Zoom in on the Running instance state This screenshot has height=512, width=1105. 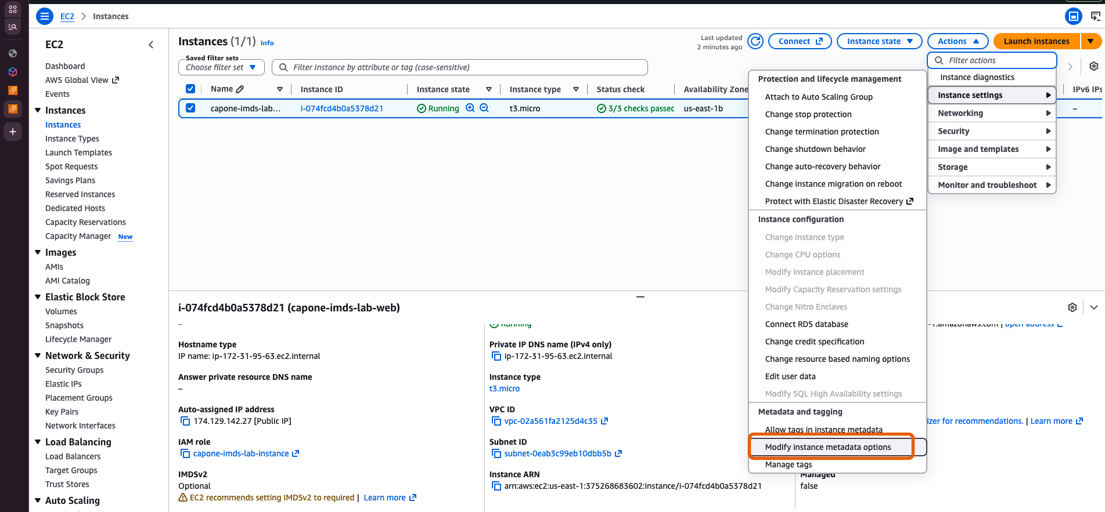click(470, 108)
